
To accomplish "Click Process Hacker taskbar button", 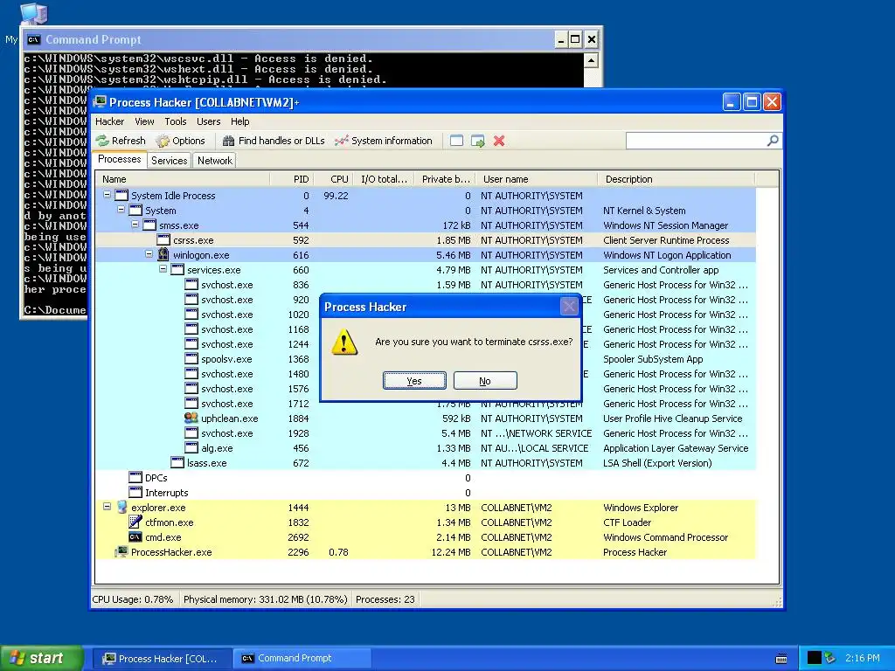I will (161, 659).
